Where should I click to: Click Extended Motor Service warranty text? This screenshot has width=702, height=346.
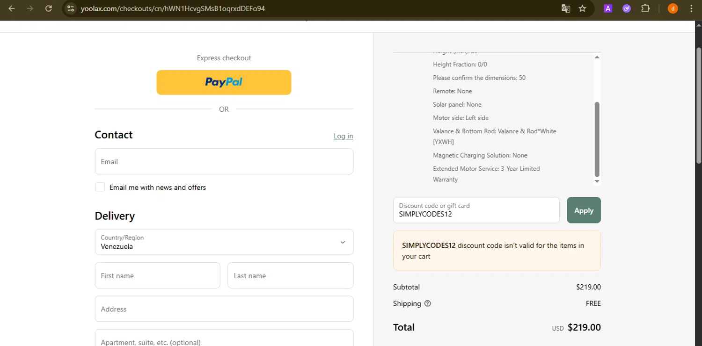click(x=486, y=174)
